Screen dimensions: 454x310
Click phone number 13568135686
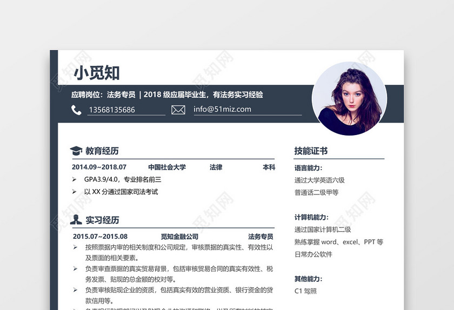112,110
